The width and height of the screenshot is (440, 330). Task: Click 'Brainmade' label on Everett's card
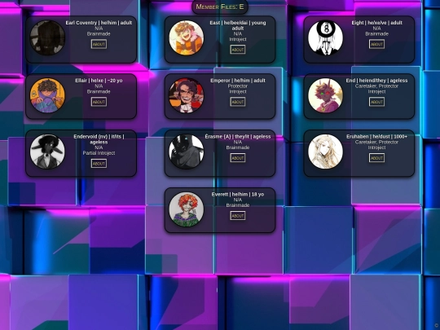238,205
